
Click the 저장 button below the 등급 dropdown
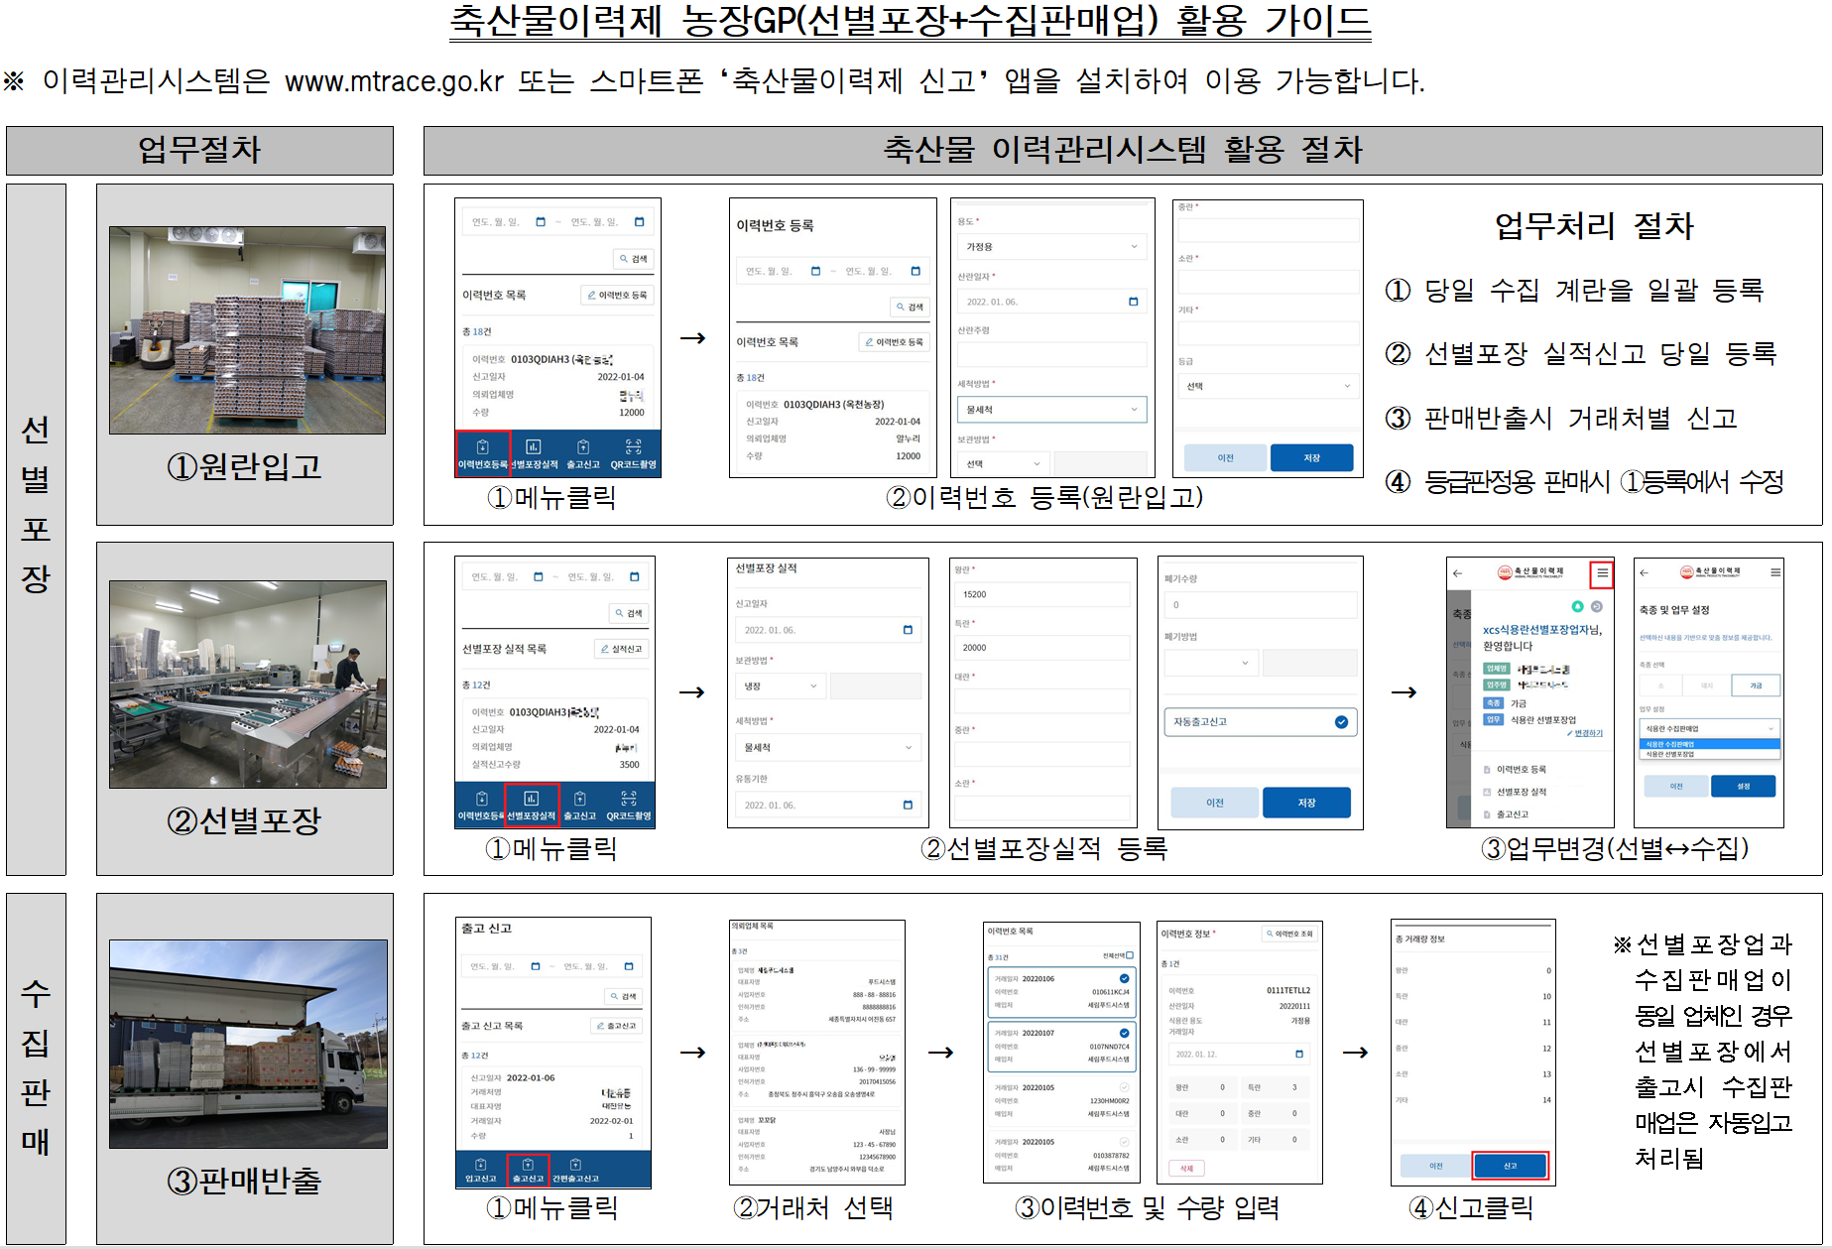1311,457
